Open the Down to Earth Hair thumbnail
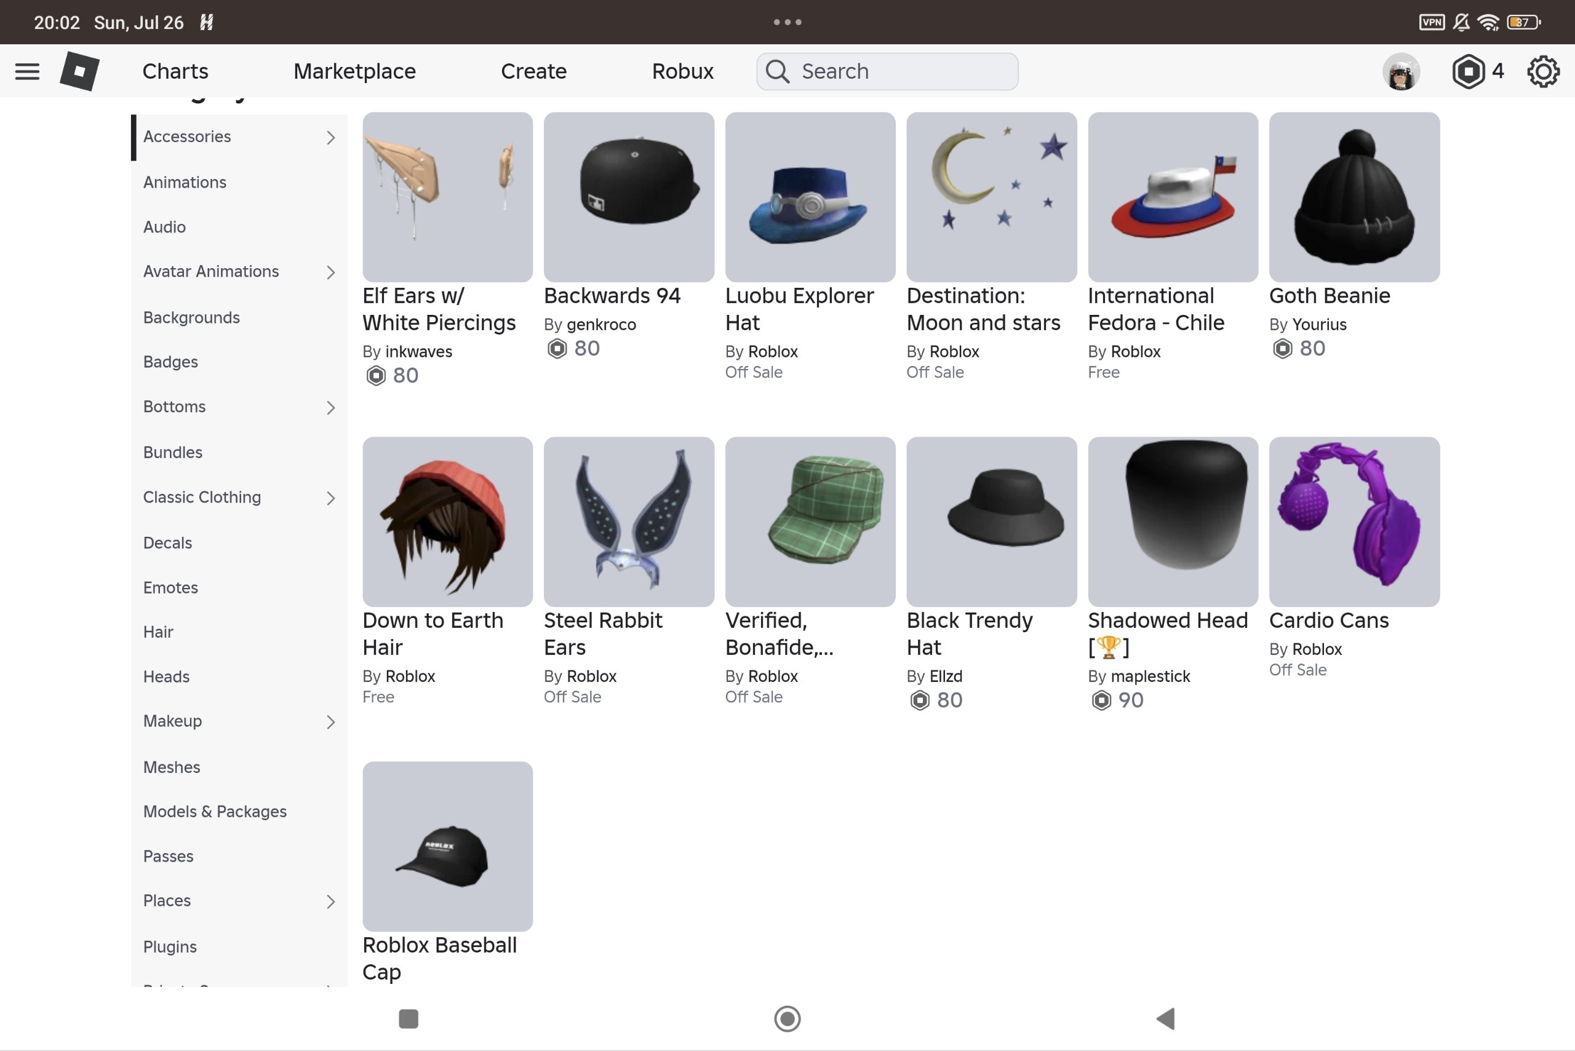Image resolution: width=1575 pixels, height=1051 pixels. pos(448,522)
